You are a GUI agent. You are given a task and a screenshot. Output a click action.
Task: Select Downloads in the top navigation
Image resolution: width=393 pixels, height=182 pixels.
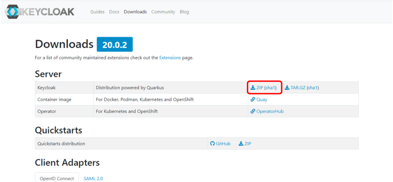(135, 12)
